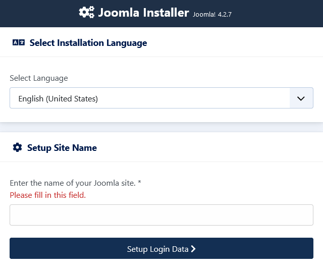The image size is (323, 272).
Task: Click the language translate icon
Action: [x=19, y=42]
